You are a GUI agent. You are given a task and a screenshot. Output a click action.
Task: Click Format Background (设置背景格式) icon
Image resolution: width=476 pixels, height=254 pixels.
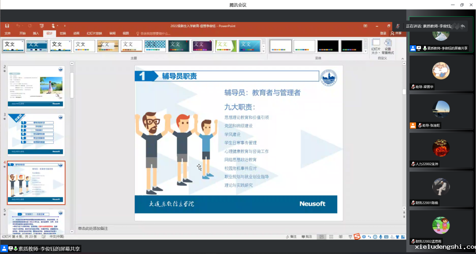(388, 47)
